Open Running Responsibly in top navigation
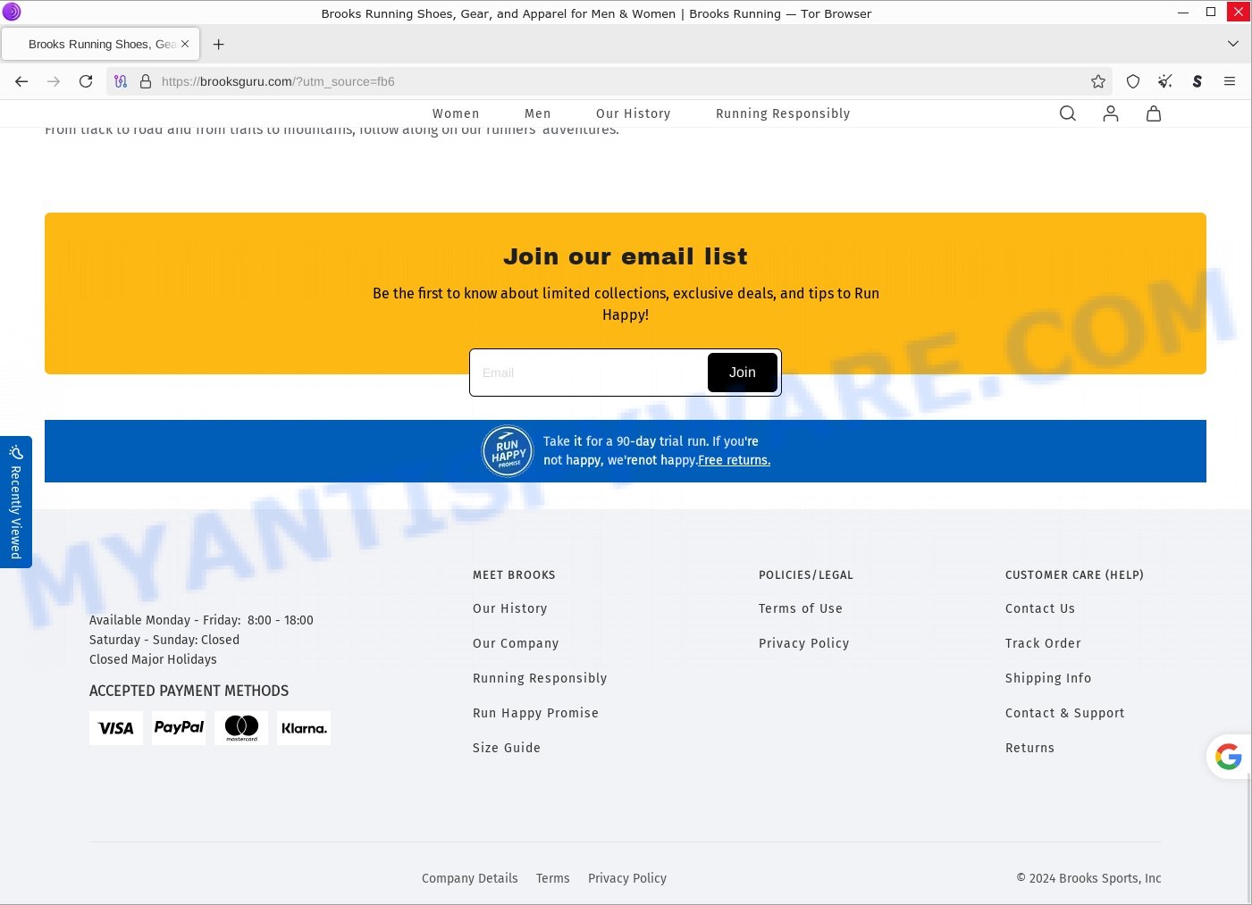 click(x=783, y=113)
